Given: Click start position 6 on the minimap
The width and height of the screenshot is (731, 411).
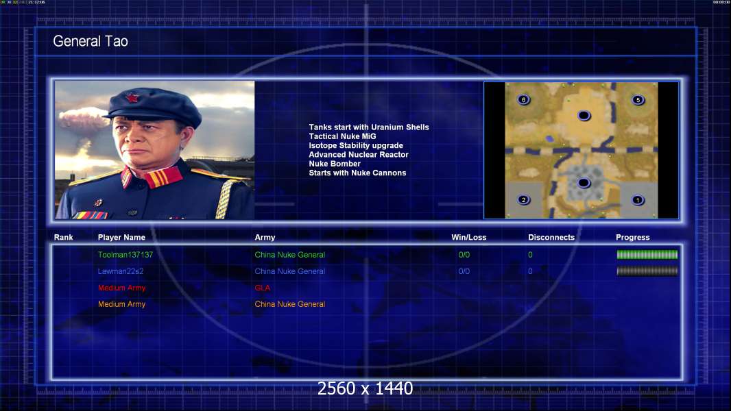Looking at the screenshot, I should (524, 100).
